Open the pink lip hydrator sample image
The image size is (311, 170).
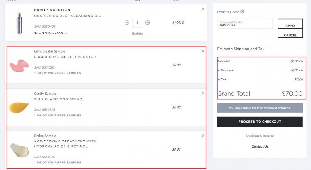pyautogui.click(x=19, y=66)
